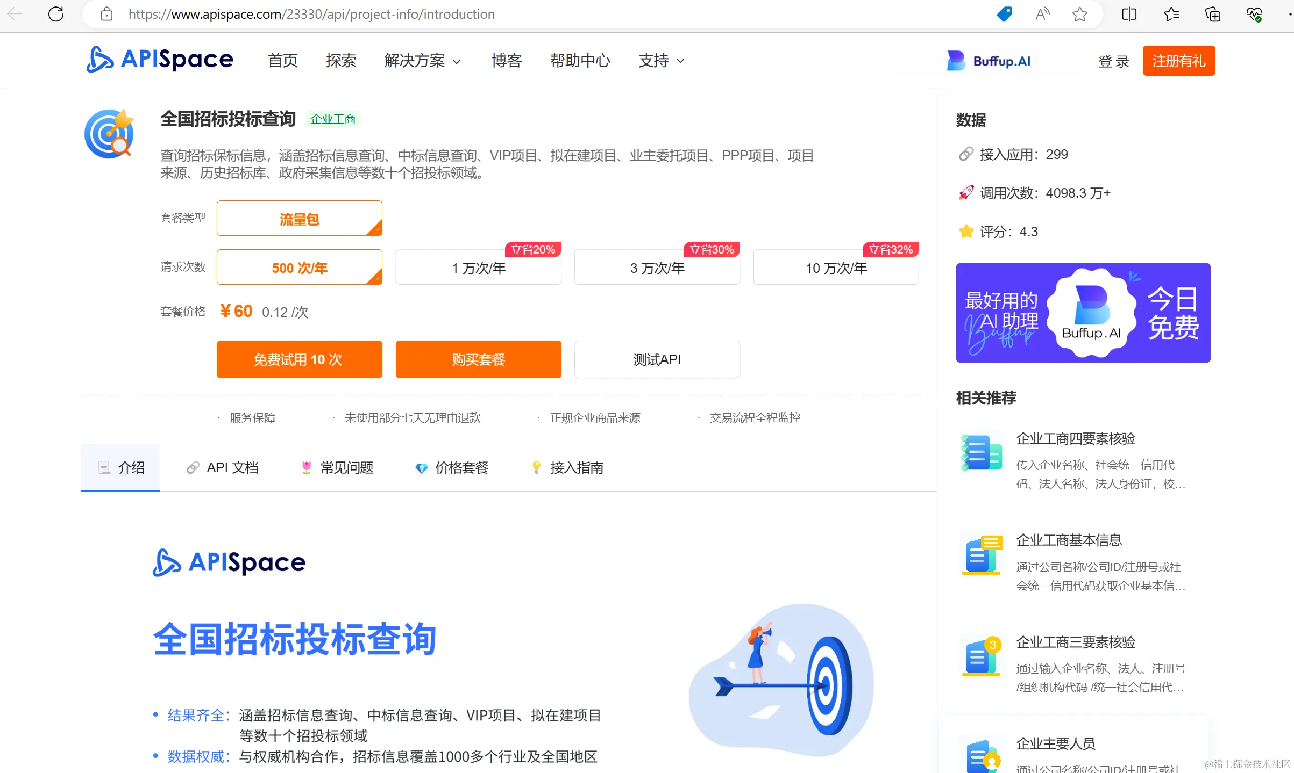Viewport: 1294px width, 773px height.
Task: Open the browser split screen icon
Action: tap(1129, 14)
